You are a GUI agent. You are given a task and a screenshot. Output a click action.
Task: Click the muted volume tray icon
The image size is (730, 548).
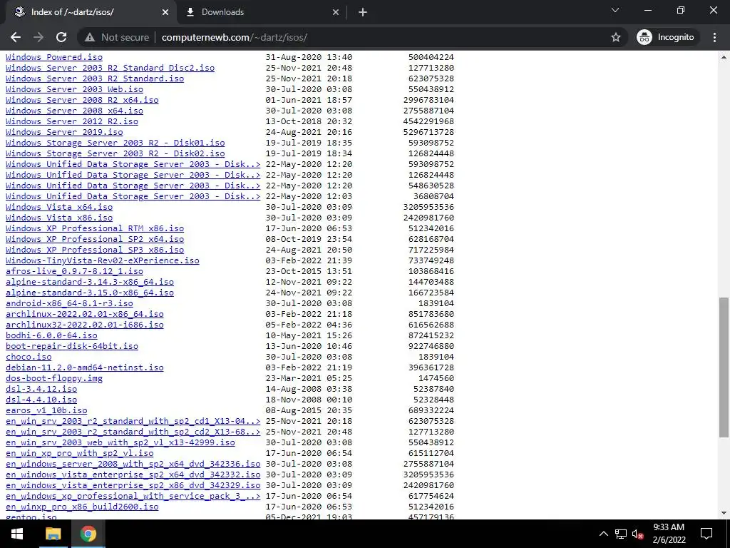click(x=637, y=534)
